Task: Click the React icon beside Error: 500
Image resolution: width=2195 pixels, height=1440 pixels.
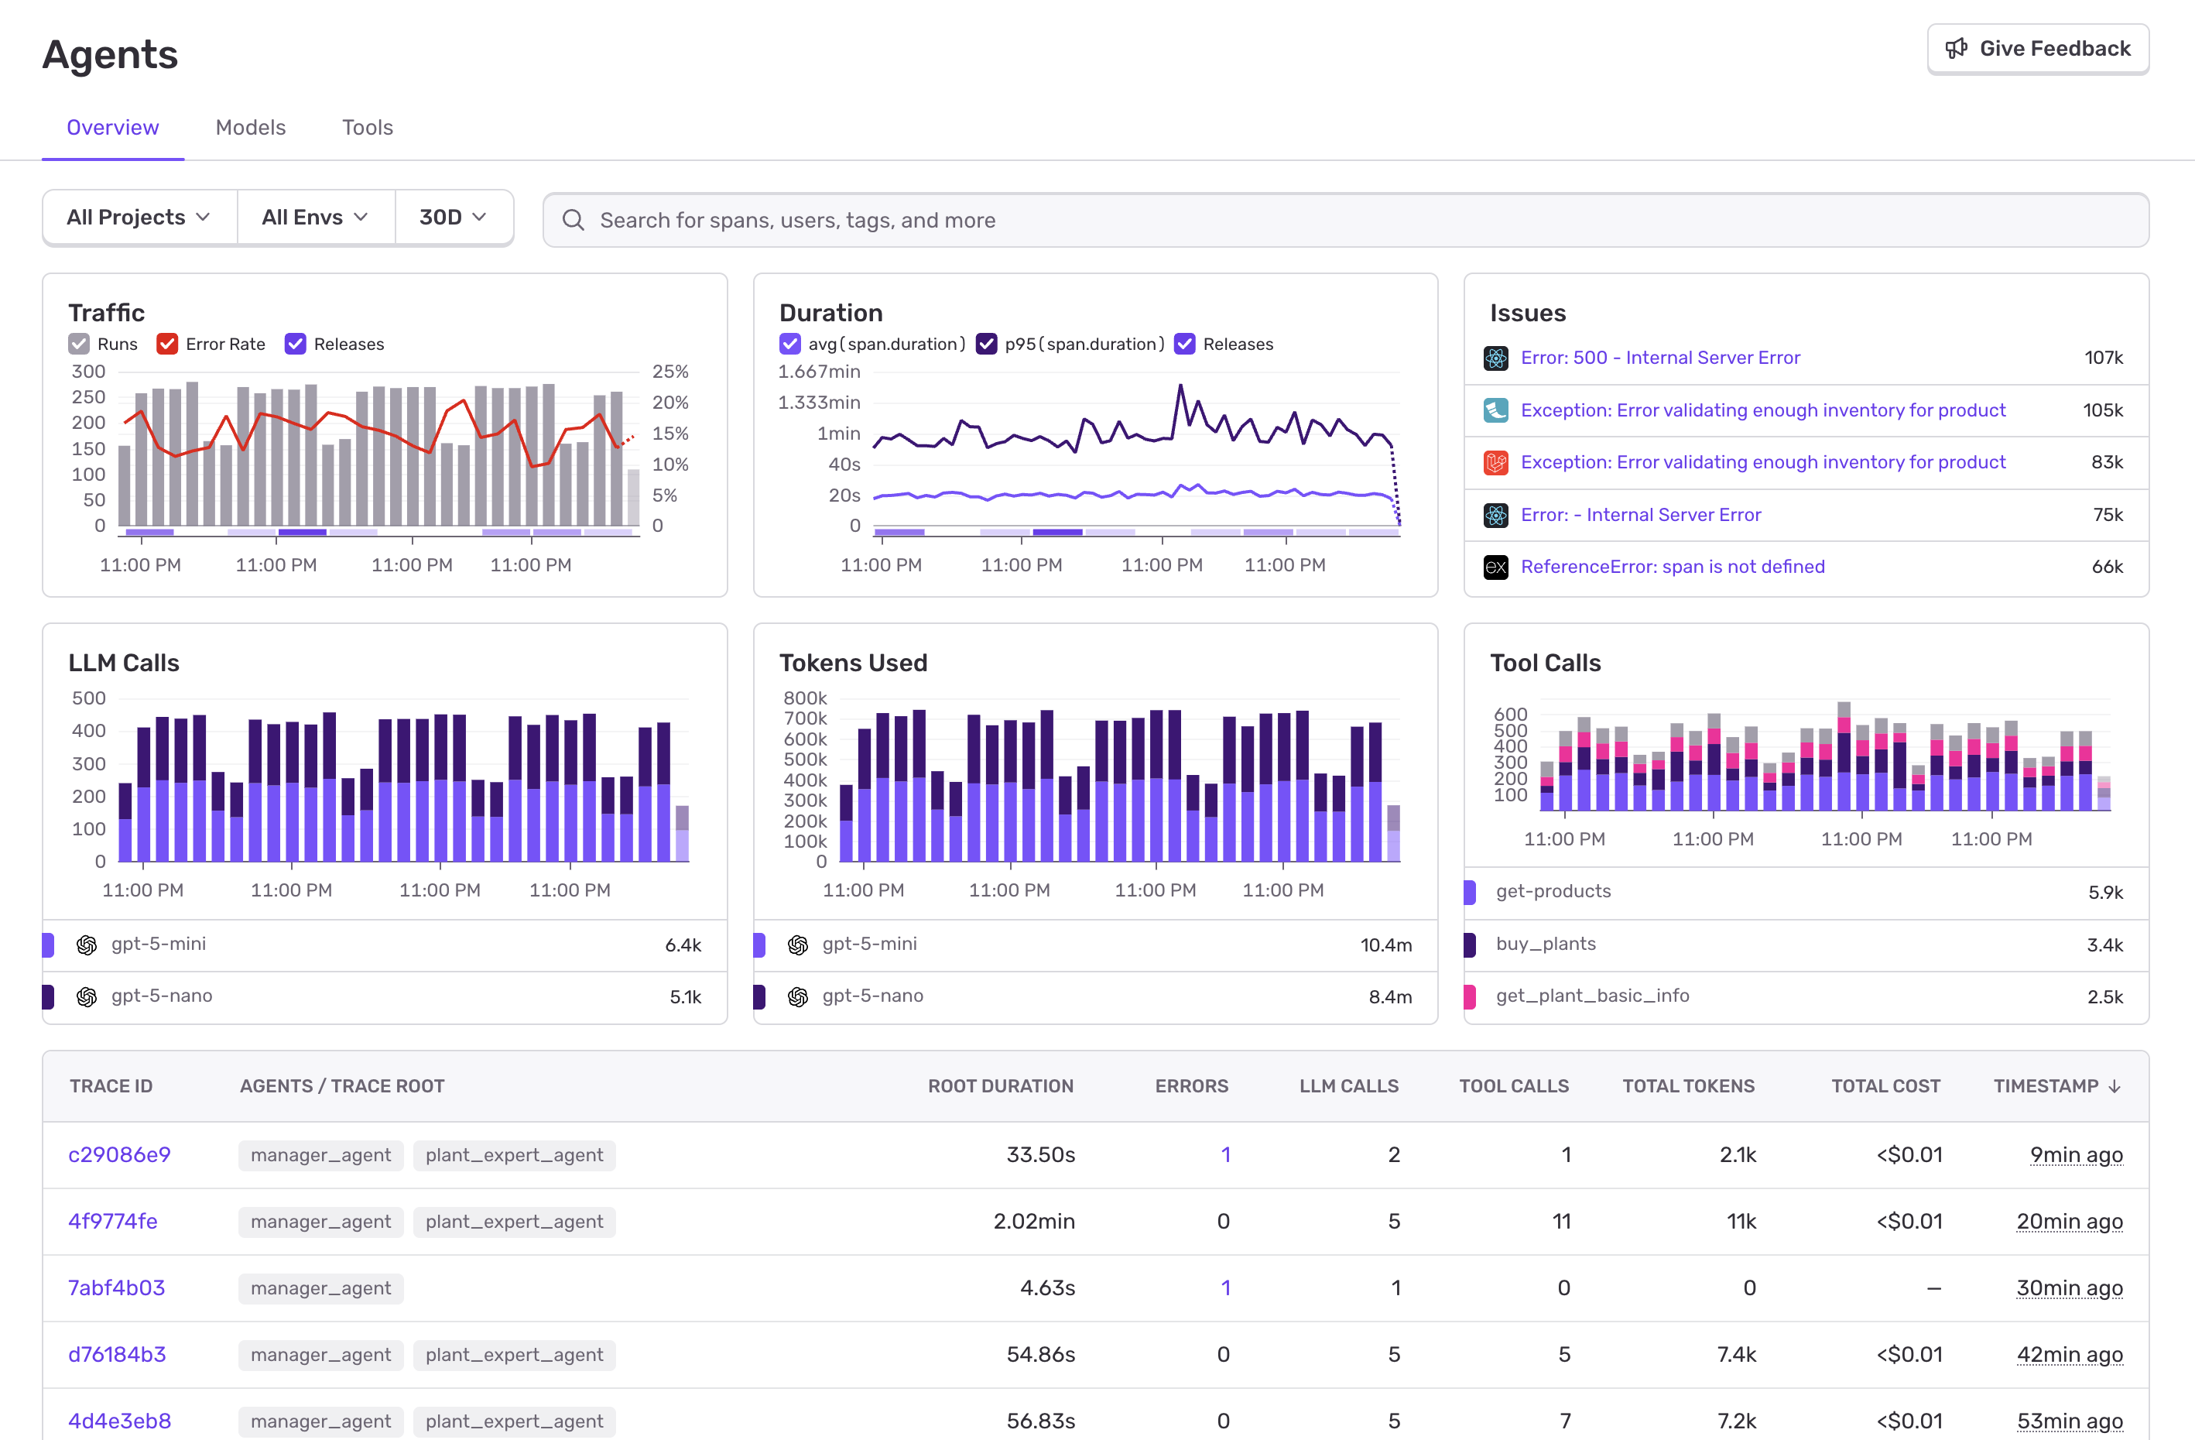Action: [x=1496, y=358]
